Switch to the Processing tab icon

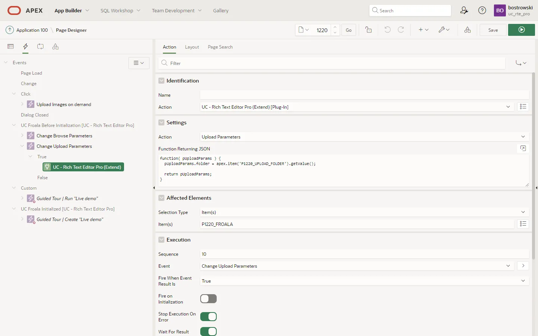(40, 47)
